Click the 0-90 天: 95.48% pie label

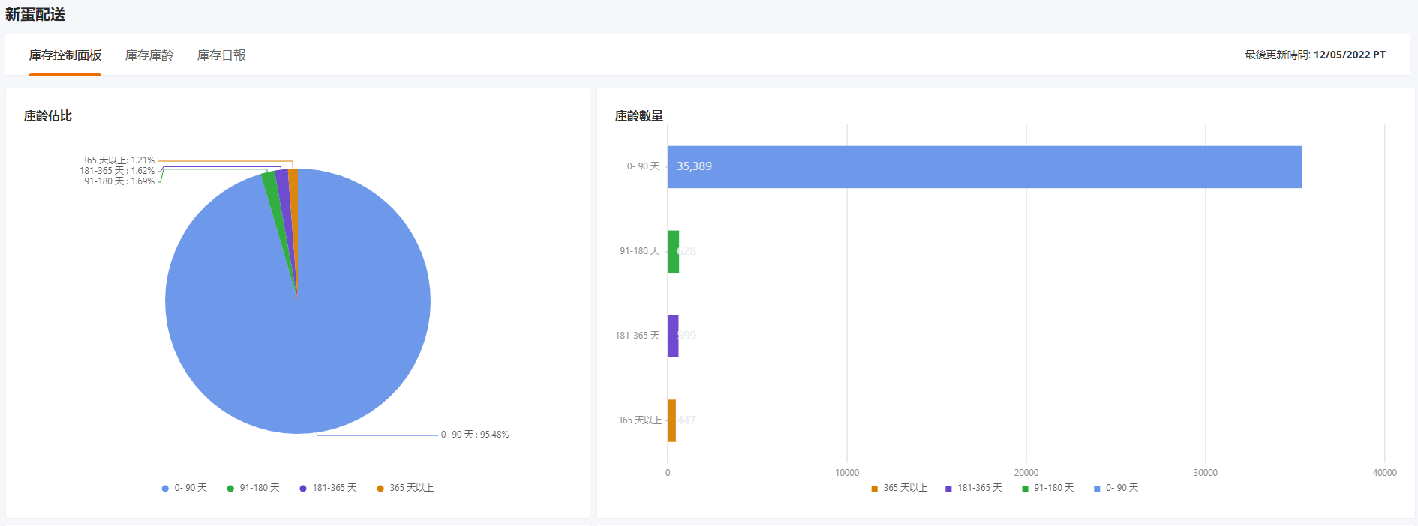pyautogui.click(x=475, y=435)
